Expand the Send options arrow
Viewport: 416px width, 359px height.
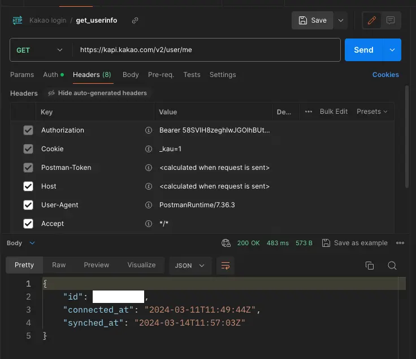[392, 50]
